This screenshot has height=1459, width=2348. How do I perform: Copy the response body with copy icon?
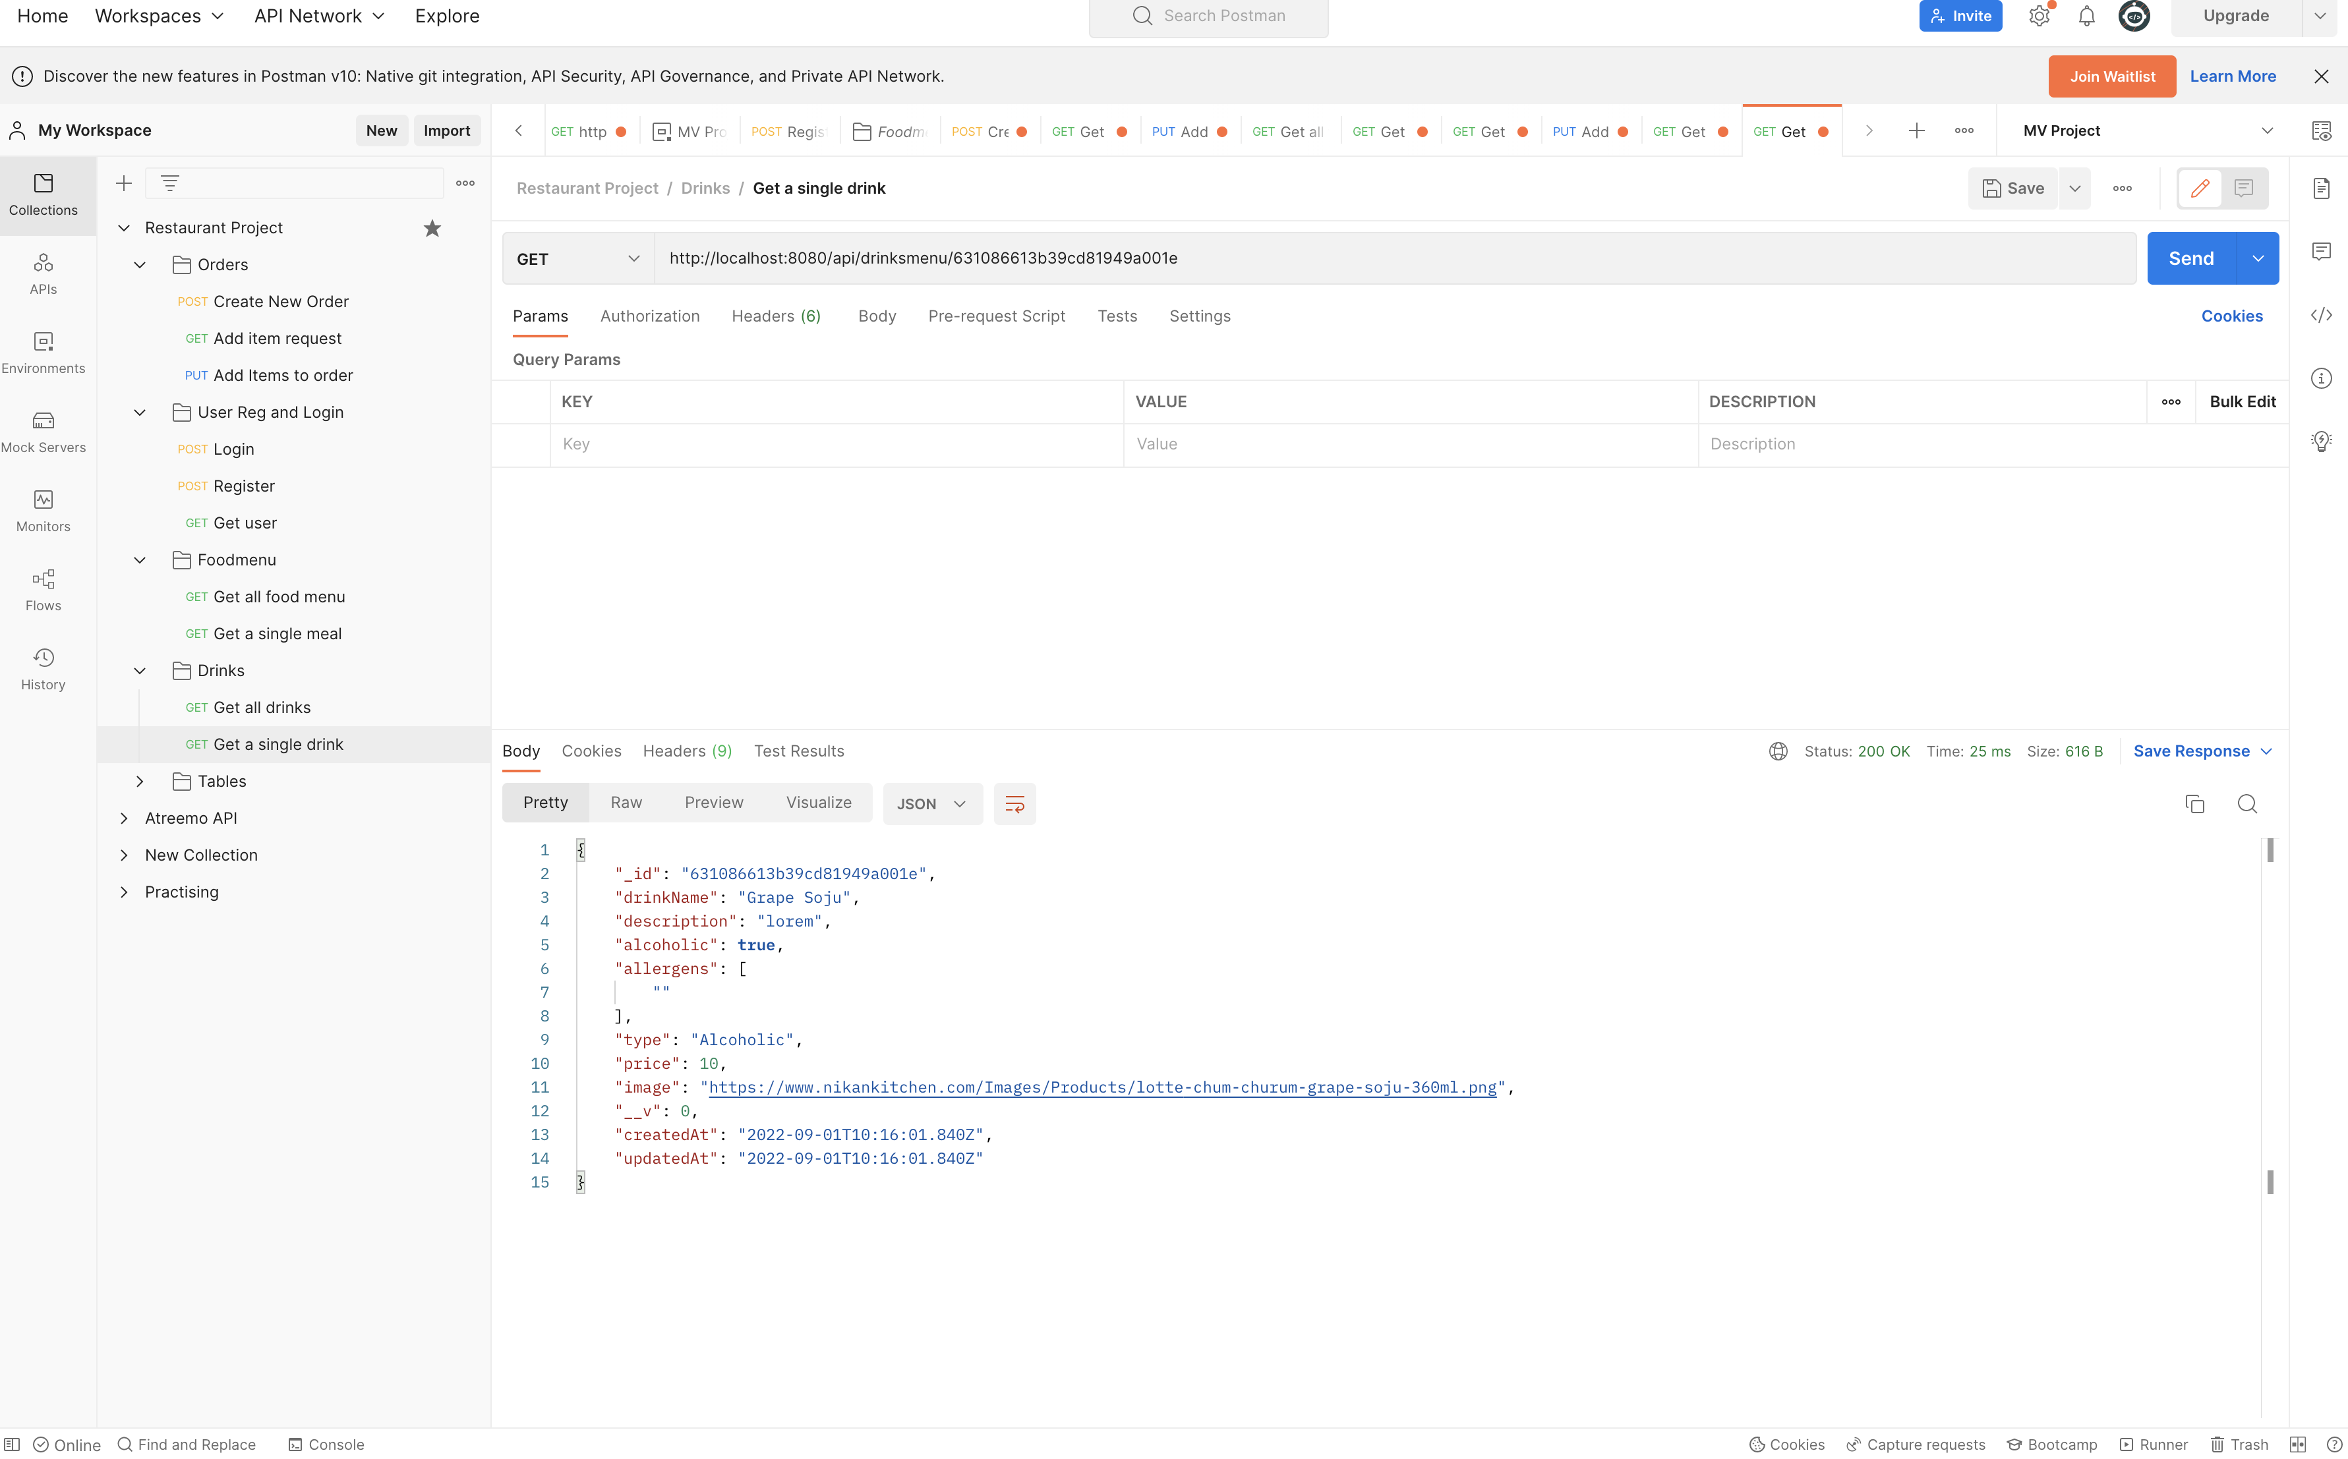click(2194, 804)
